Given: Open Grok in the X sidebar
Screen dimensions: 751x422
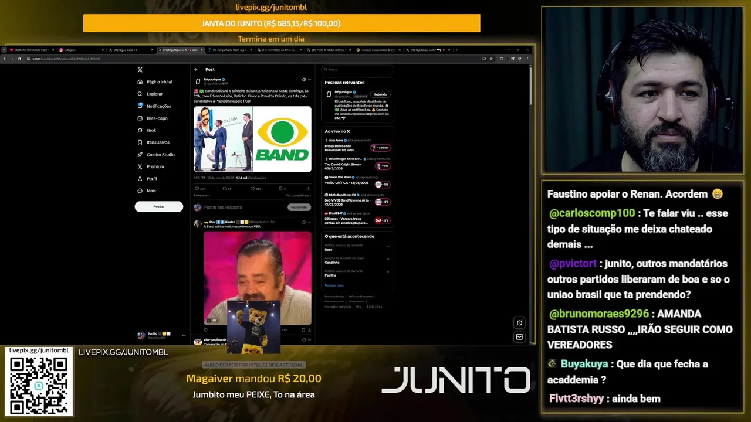Looking at the screenshot, I should click(147, 130).
